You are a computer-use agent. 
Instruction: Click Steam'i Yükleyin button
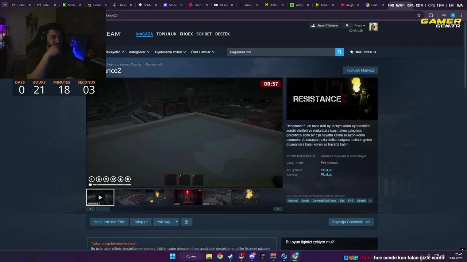coord(325,25)
